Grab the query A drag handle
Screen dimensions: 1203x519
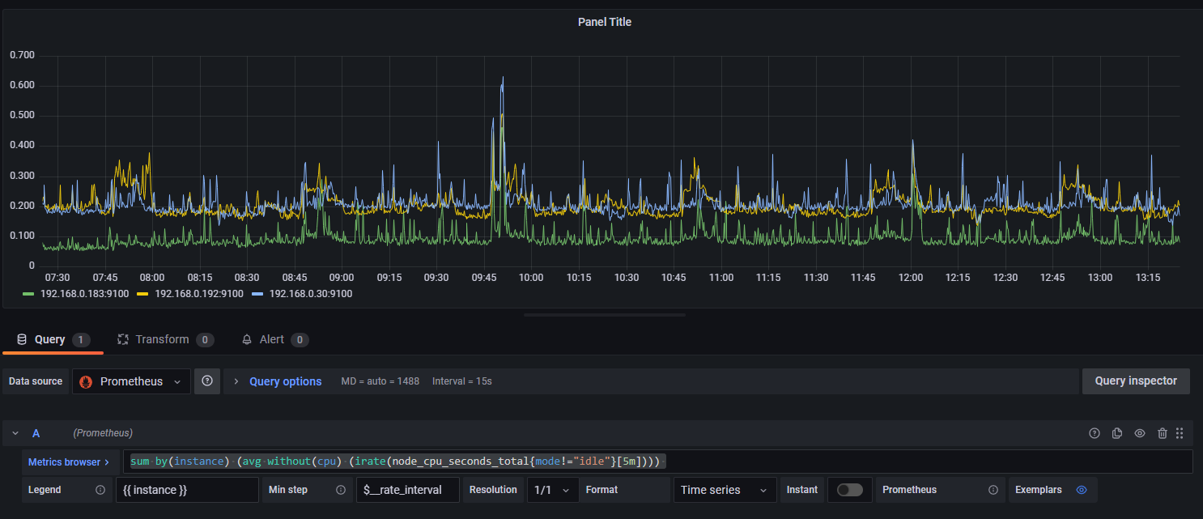tap(1180, 433)
